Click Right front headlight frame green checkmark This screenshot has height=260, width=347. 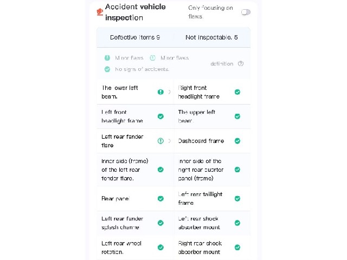(237, 92)
